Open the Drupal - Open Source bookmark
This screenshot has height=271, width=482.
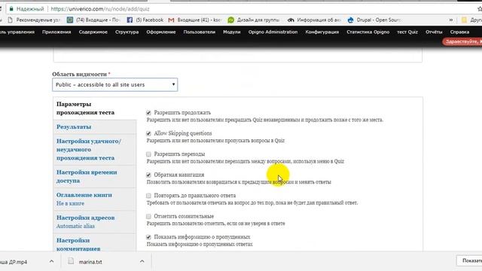pos(374,20)
